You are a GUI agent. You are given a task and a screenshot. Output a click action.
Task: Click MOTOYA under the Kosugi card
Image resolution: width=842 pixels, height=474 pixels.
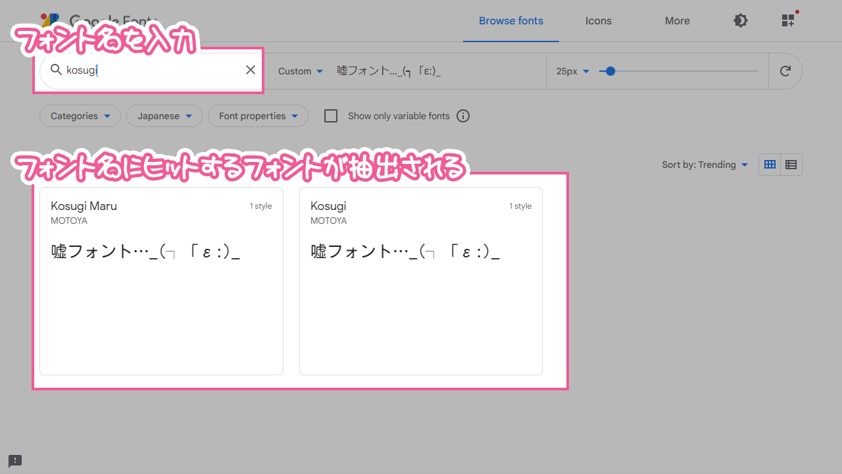point(329,221)
